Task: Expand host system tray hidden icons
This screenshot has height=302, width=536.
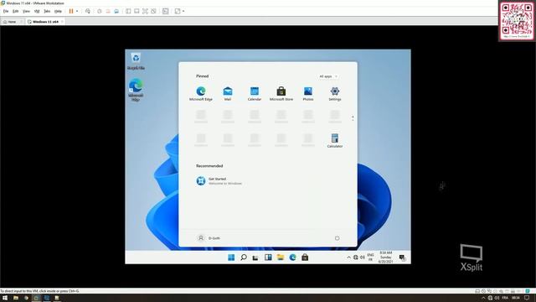Action: coord(483,298)
